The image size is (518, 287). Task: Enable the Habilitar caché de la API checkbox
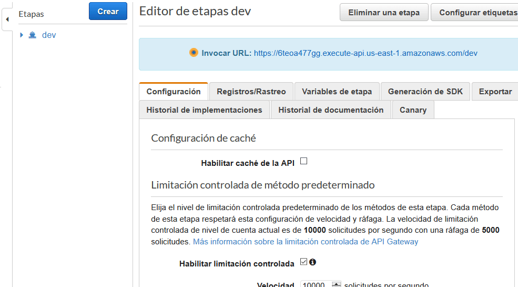click(303, 162)
